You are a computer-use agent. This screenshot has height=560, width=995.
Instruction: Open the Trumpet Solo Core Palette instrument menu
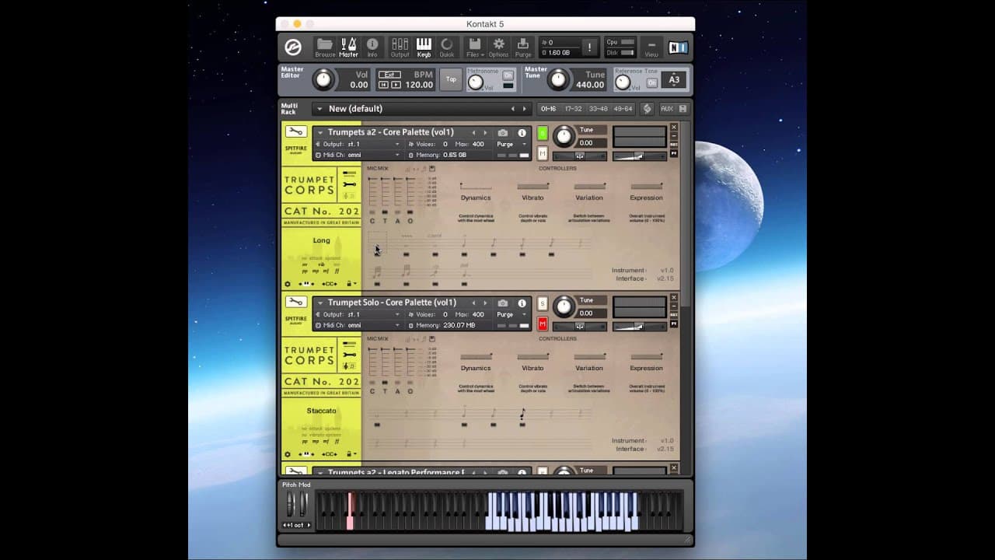(319, 303)
